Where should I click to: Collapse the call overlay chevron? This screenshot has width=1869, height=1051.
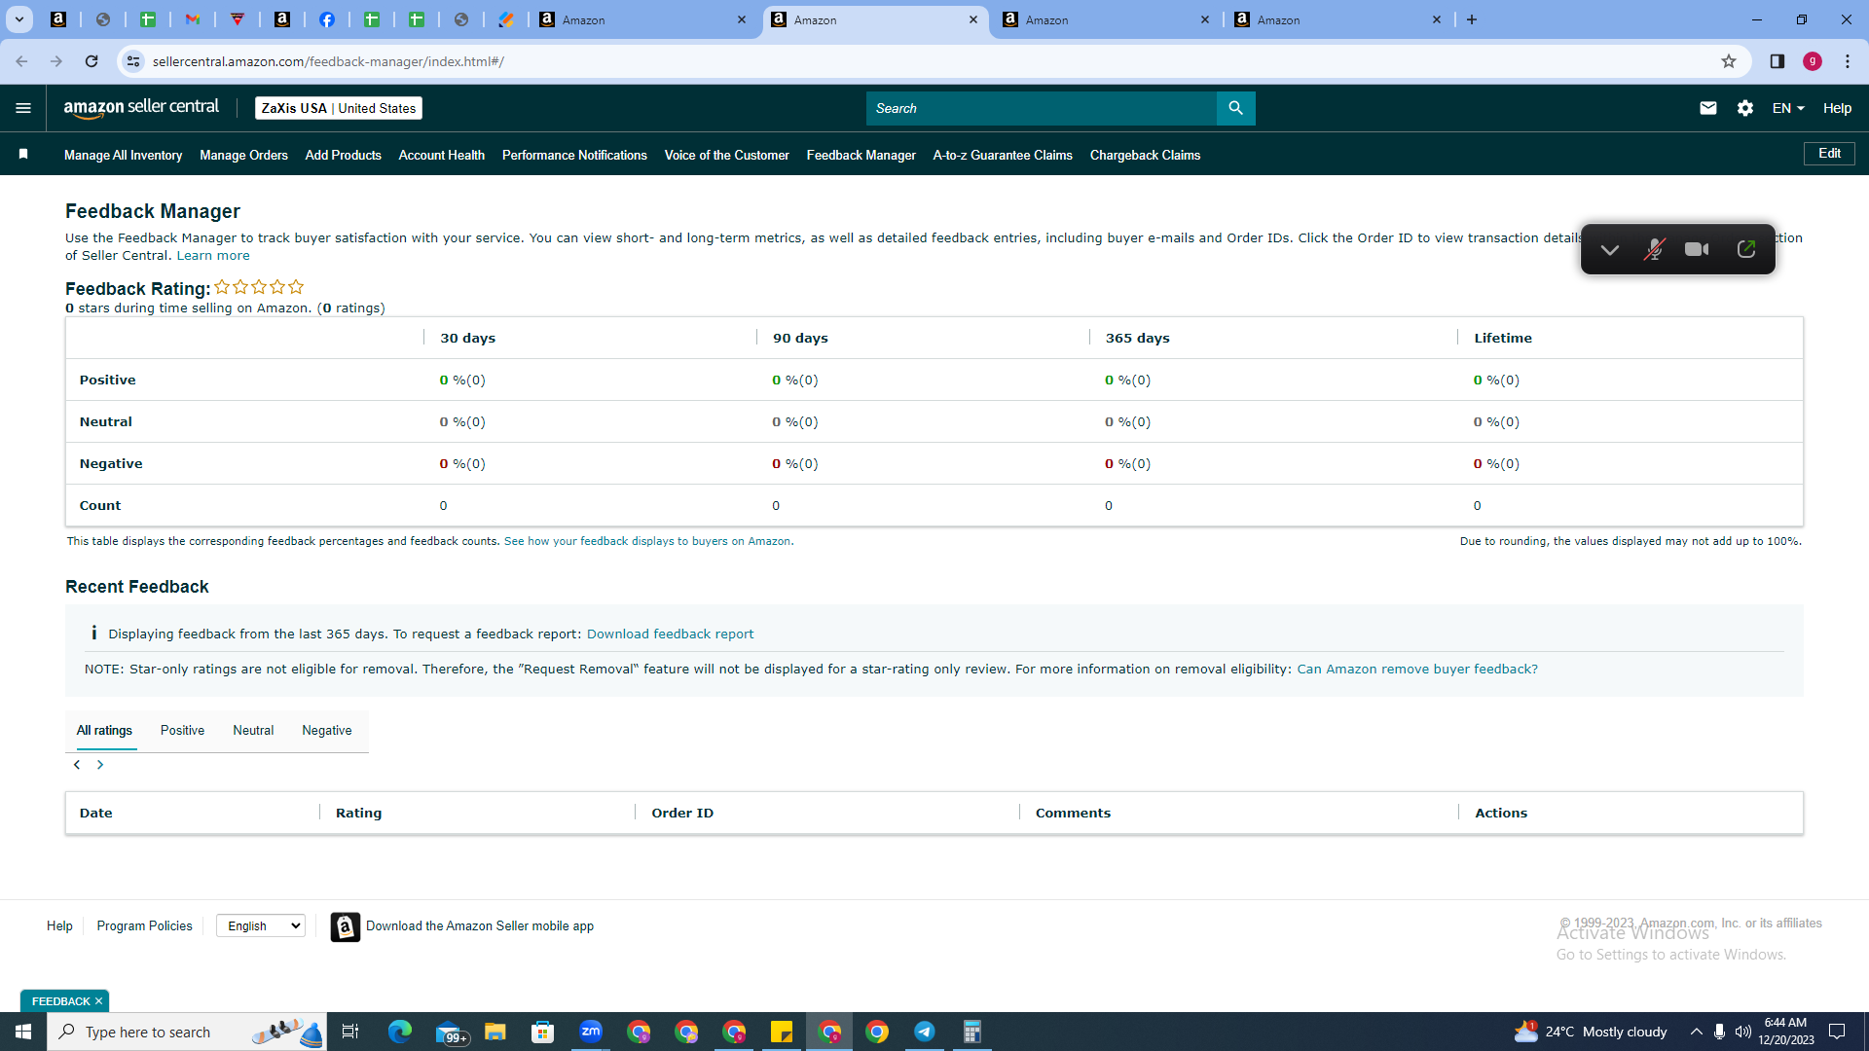click(x=1610, y=249)
